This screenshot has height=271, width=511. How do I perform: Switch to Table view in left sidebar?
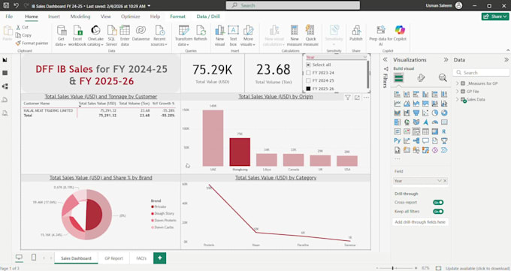[5, 73]
